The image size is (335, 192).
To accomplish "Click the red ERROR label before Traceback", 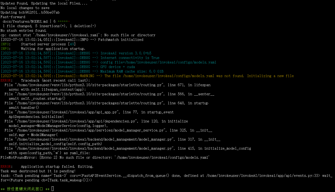I will 6,81.
